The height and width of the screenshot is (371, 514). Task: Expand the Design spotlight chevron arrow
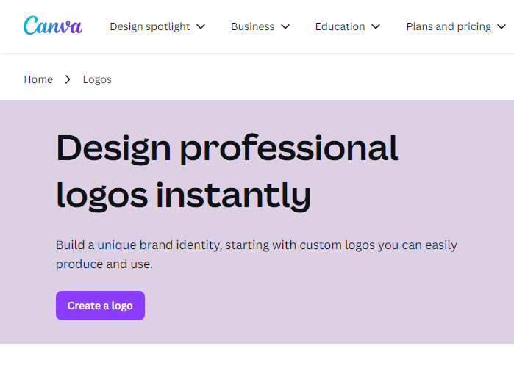[x=201, y=26]
